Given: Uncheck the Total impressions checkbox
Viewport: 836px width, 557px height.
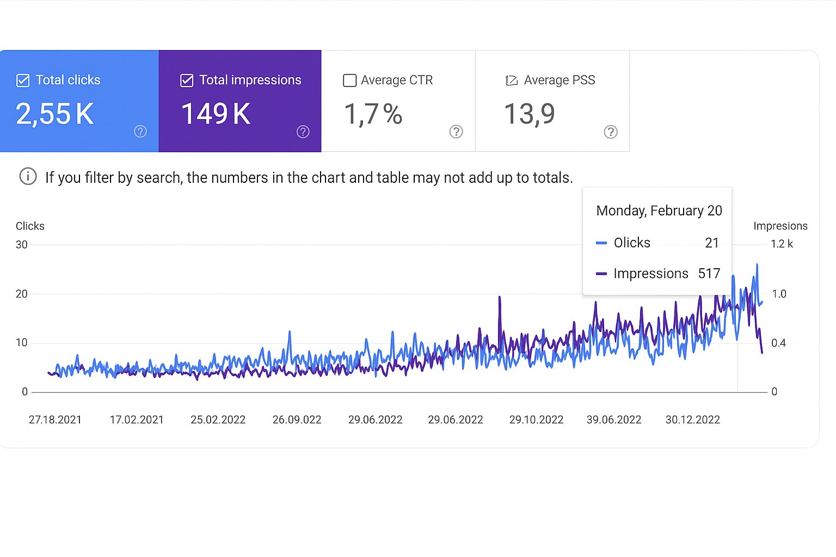Looking at the screenshot, I should [187, 81].
